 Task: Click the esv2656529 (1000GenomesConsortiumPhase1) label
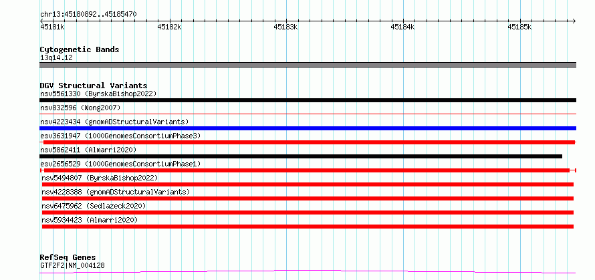coord(120,164)
